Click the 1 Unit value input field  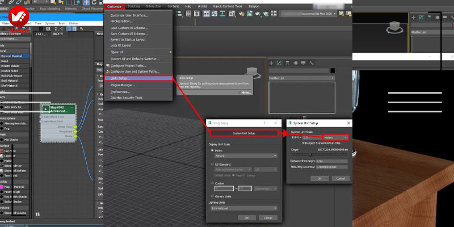pos(312,137)
